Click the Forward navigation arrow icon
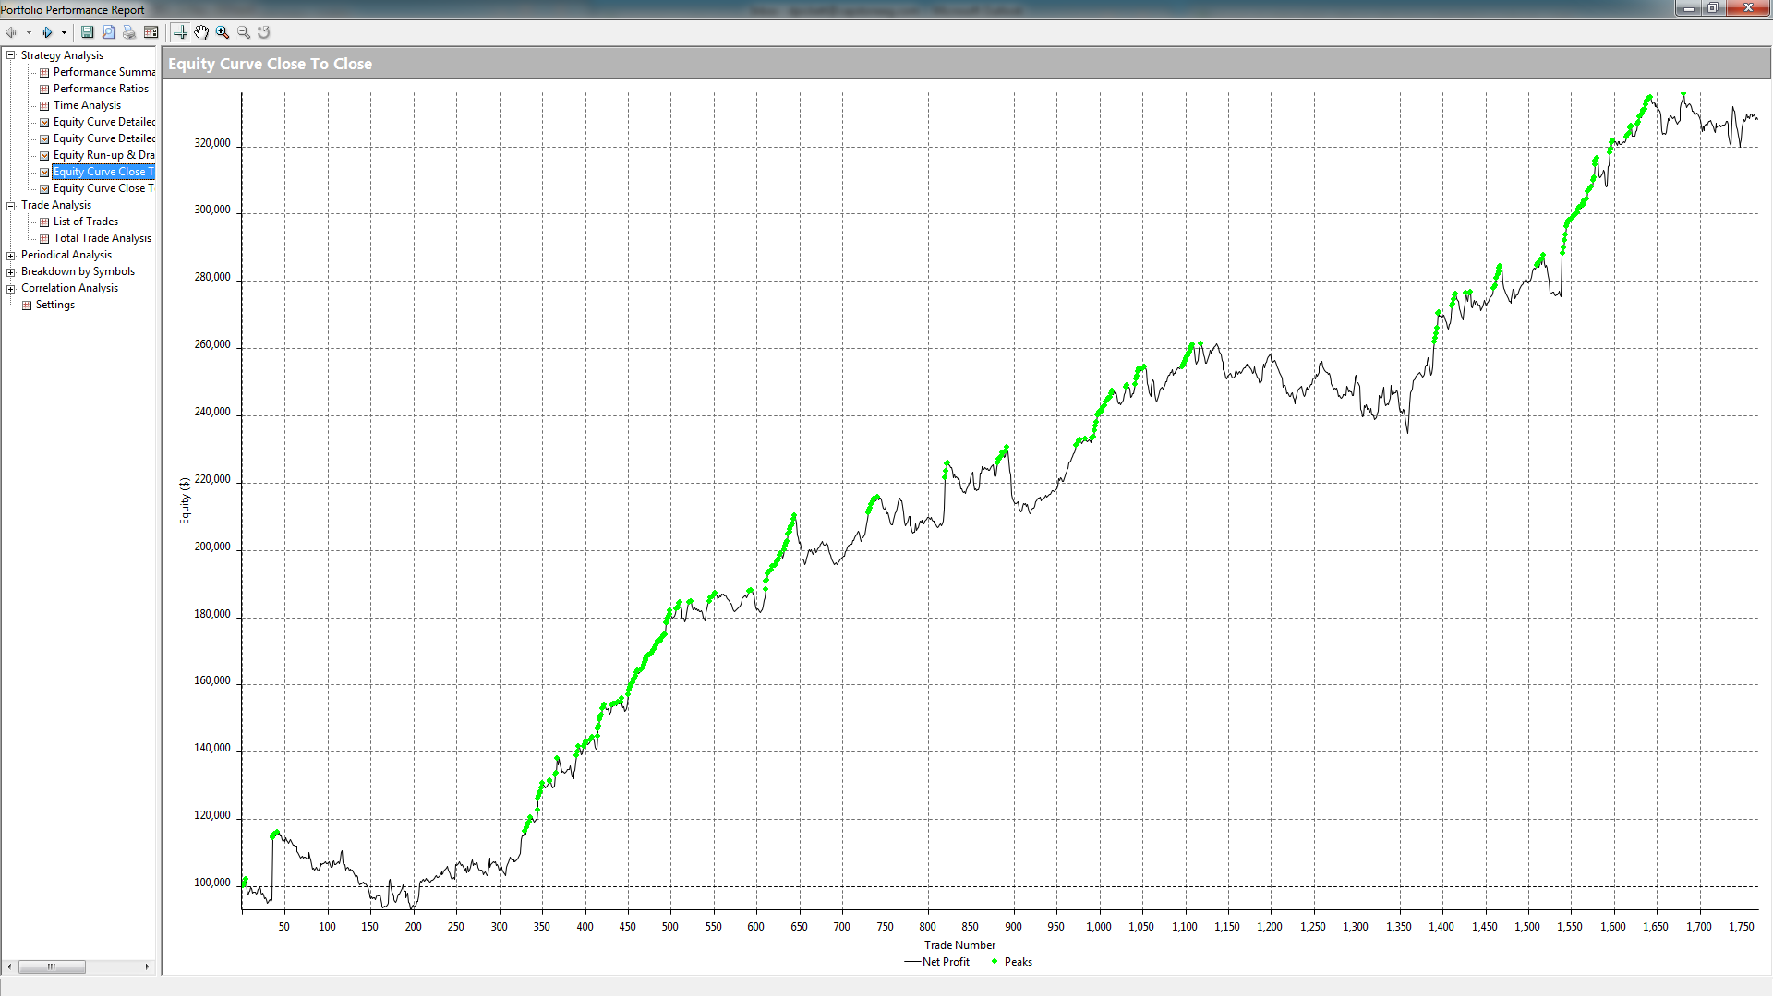This screenshot has width=1773, height=997. coord(46,32)
